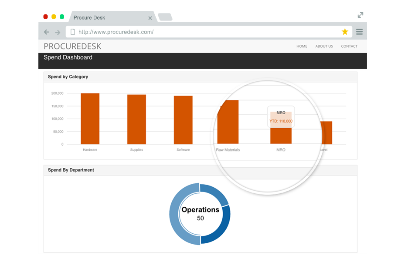Click the Spend By Department heading
This screenshot has width=398, height=262.
click(x=71, y=170)
